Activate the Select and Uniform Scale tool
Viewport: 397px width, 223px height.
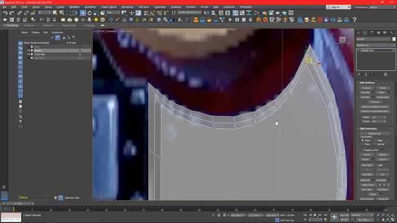click(x=96, y=13)
